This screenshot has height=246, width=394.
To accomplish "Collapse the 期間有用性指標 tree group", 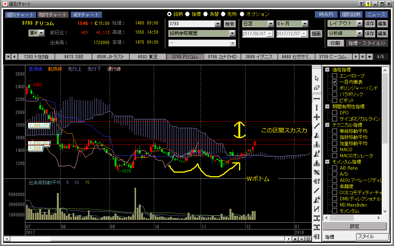I will tap(327, 107).
